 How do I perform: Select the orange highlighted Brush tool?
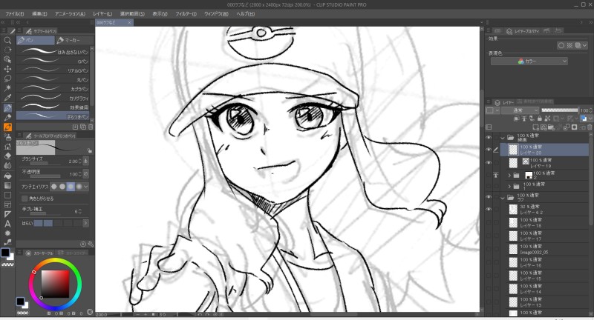point(7,127)
